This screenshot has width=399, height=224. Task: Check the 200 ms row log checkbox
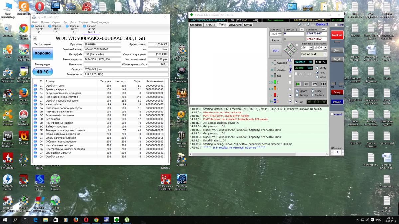click(290, 82)
